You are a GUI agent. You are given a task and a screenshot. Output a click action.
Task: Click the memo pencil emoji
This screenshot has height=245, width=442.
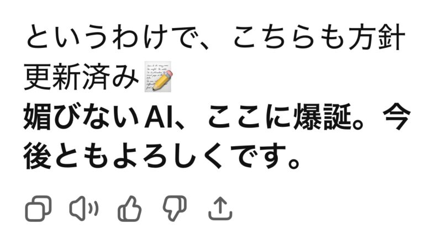(159, 76)
